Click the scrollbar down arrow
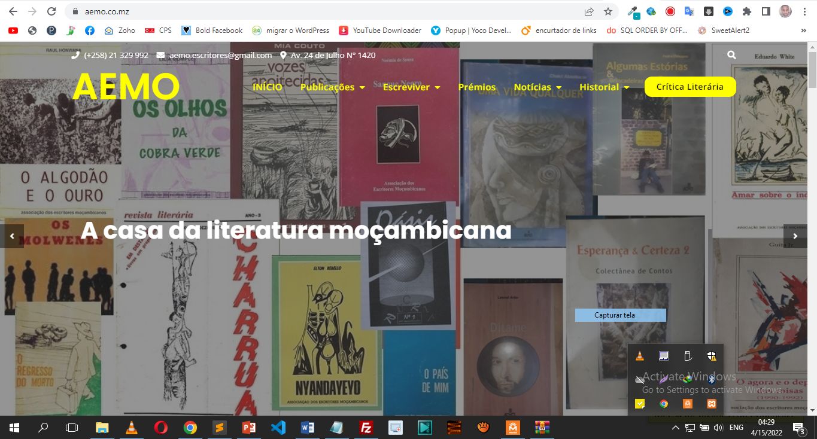817x439 pixels. pyautogui.click(x=812, y=410)
